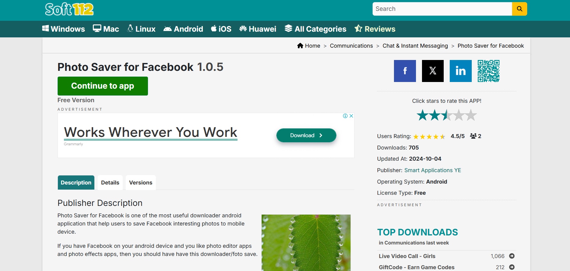
Task: Open Chat & Instant Messaging breadcrumb
Action: [415, 46]
